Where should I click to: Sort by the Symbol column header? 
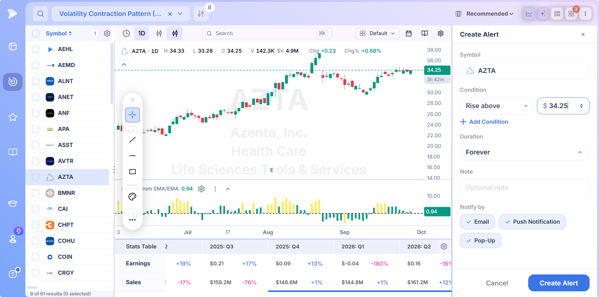point(59,34)
